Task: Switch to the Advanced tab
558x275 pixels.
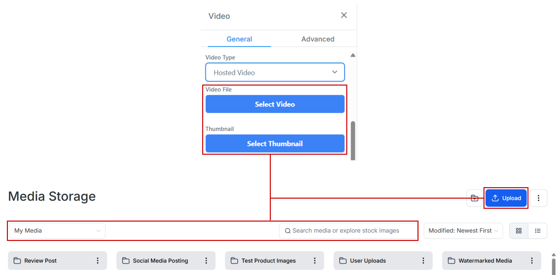Action: [318, 39]
